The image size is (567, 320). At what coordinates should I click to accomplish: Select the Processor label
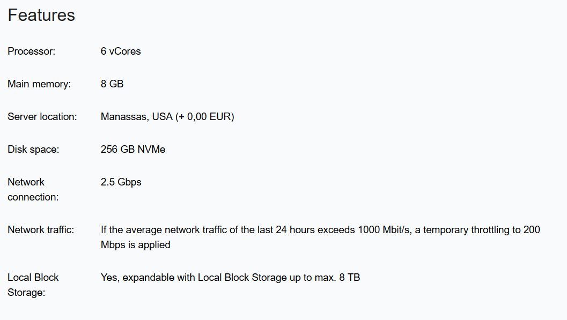32,51
